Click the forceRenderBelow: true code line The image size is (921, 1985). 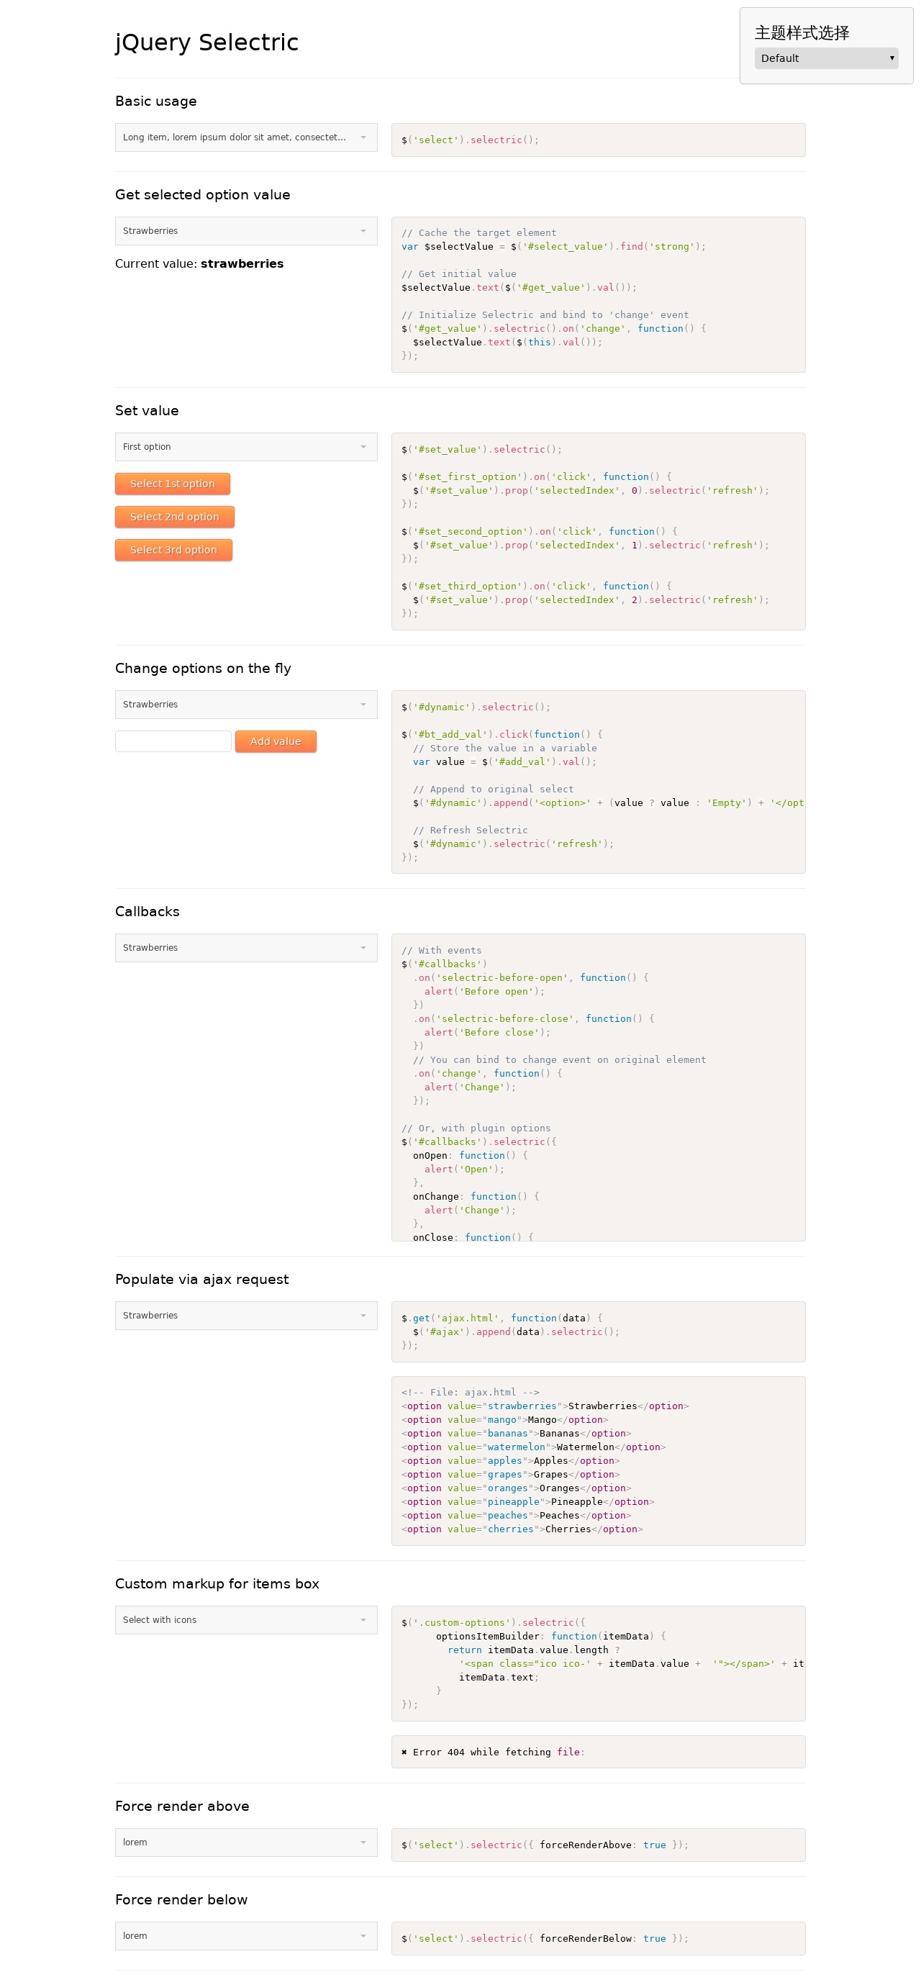pyautogui.click(x=545, y=1938)
